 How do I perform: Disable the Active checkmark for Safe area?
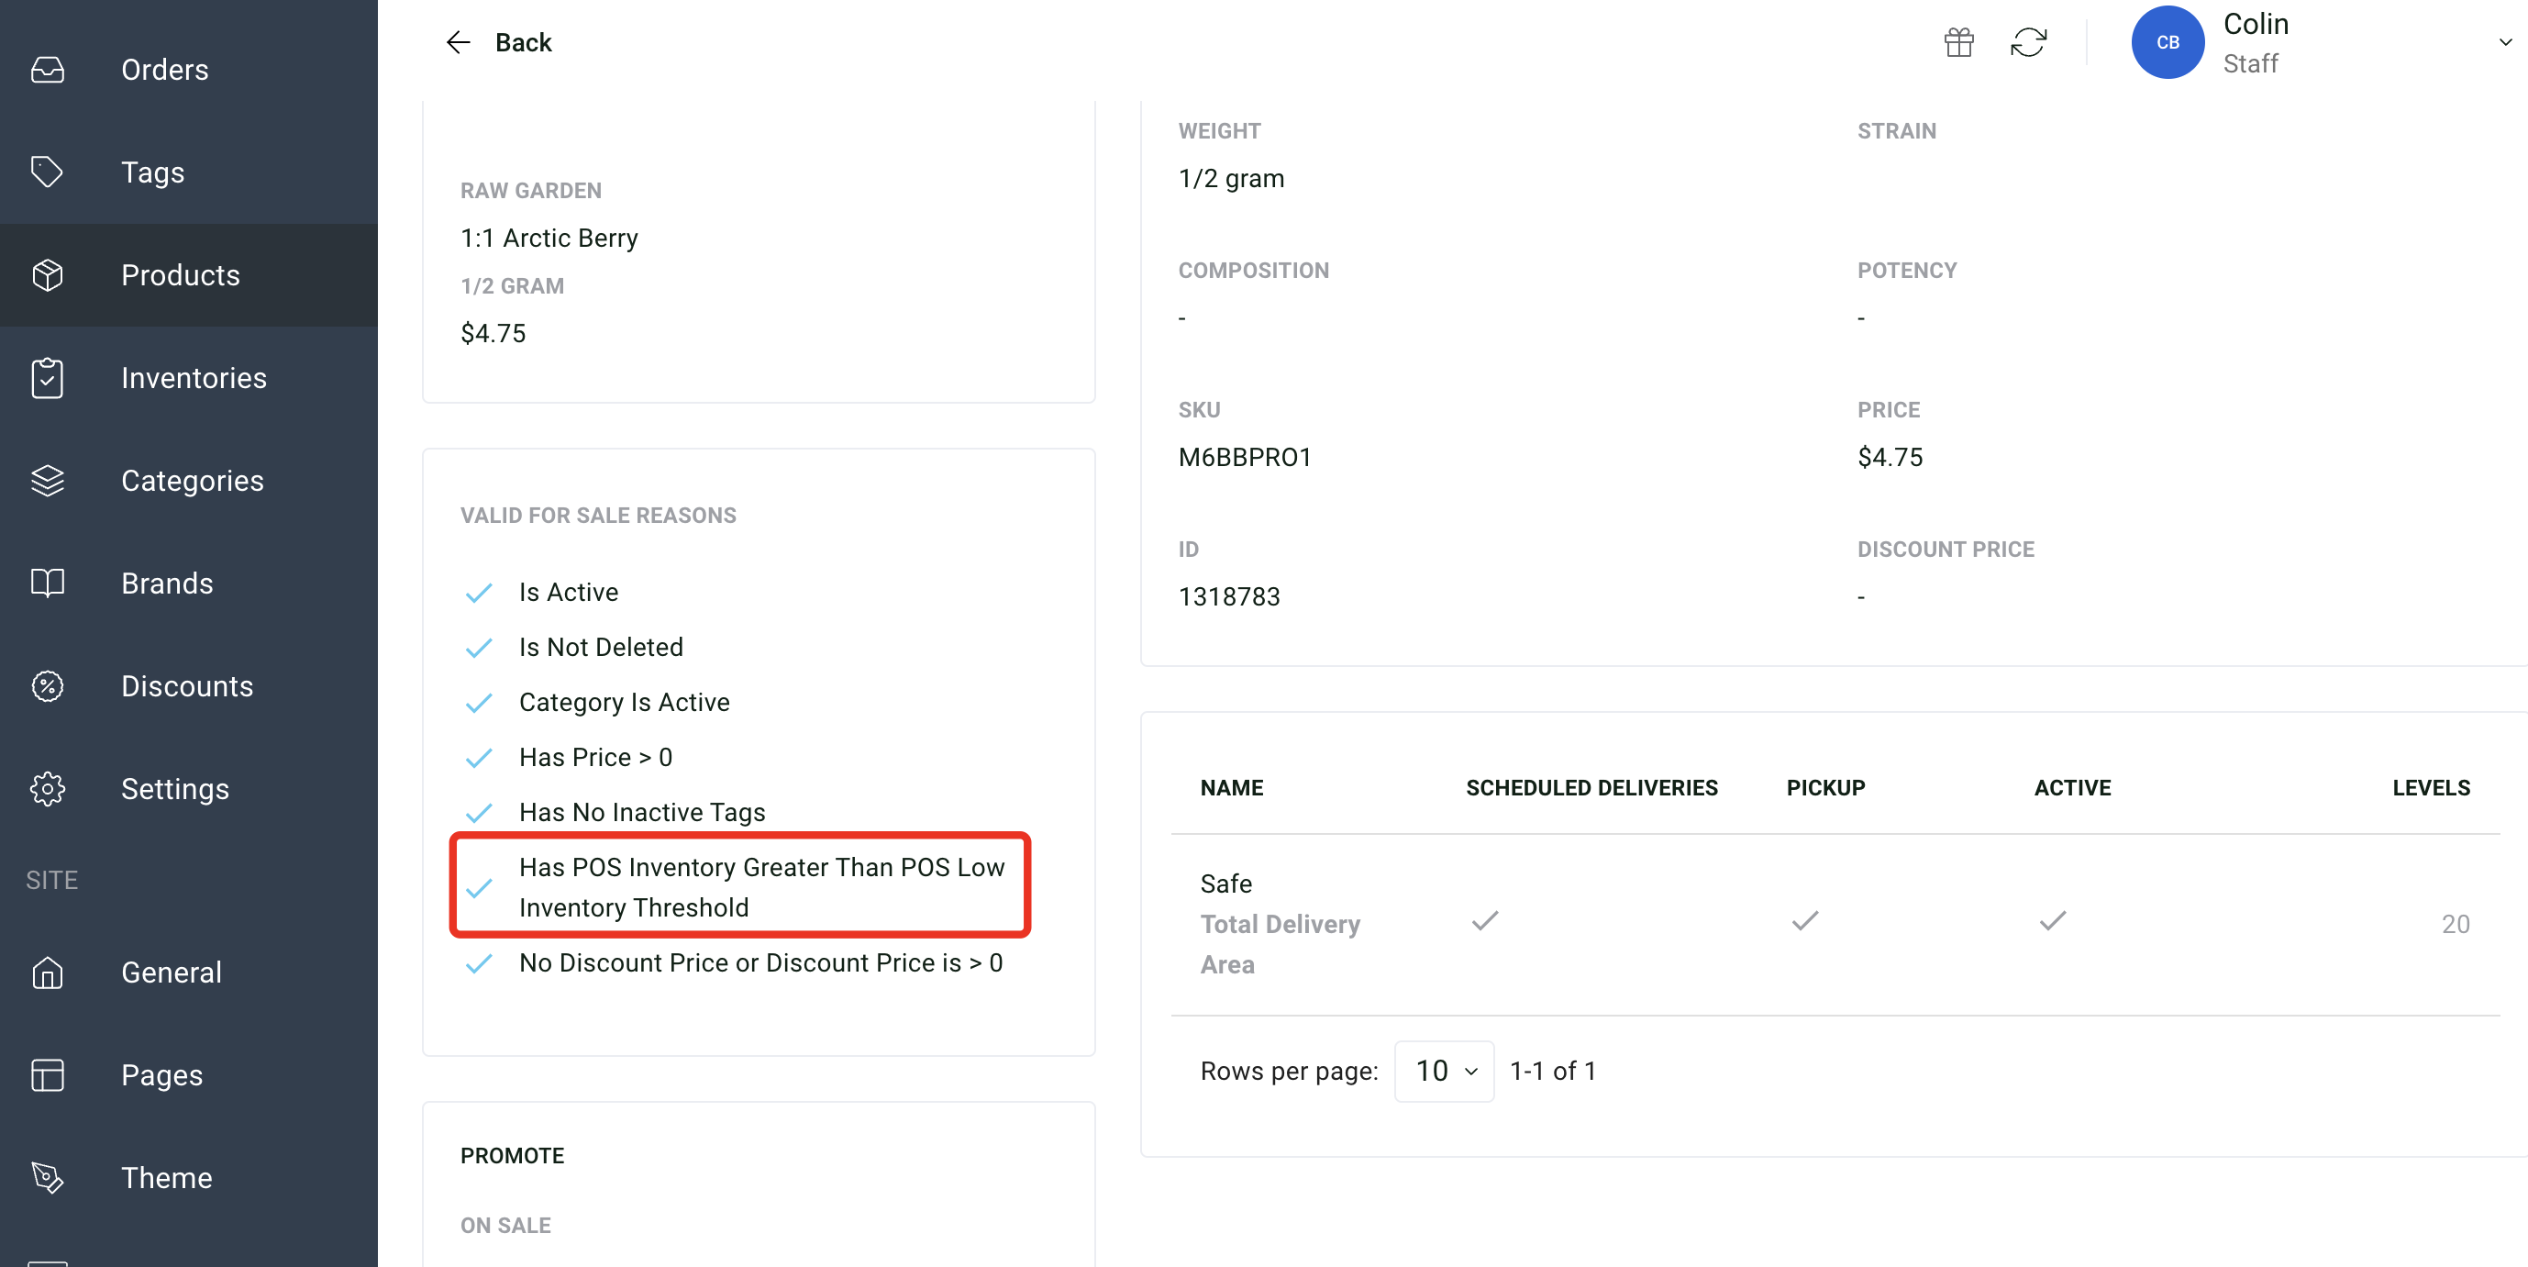pyautogui.click(x=2052, y=920)
